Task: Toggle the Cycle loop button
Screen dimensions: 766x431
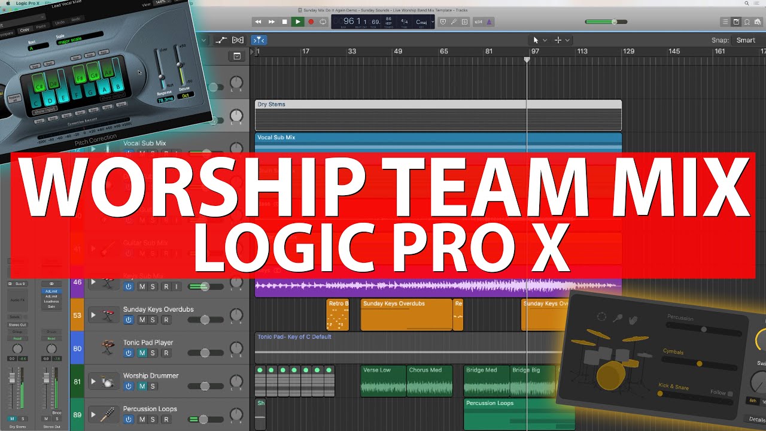Action: click(323, 22)
